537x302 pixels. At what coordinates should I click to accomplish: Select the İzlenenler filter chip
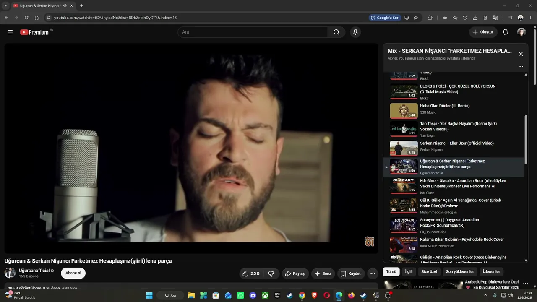coord(491,272)
